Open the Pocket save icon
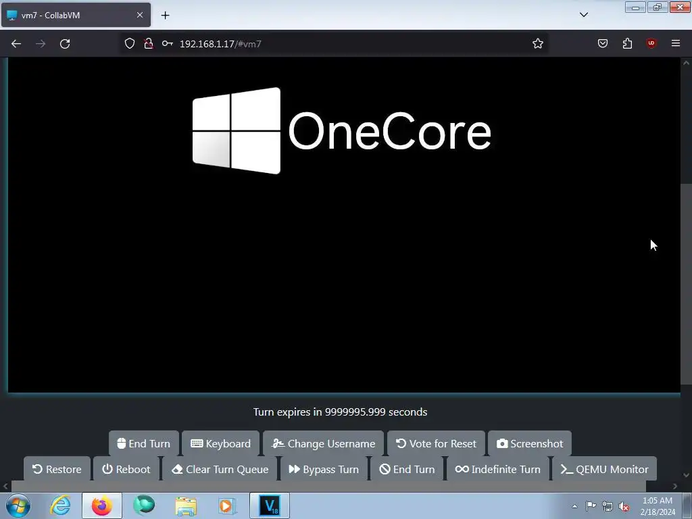Image resolution: width=692 pixels, height=519 pixels. pos(603,43)
